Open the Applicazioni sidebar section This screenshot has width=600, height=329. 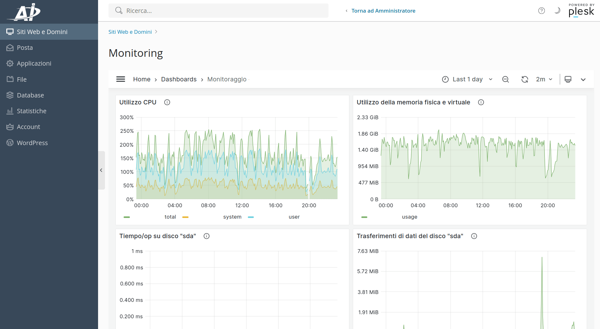49,63
